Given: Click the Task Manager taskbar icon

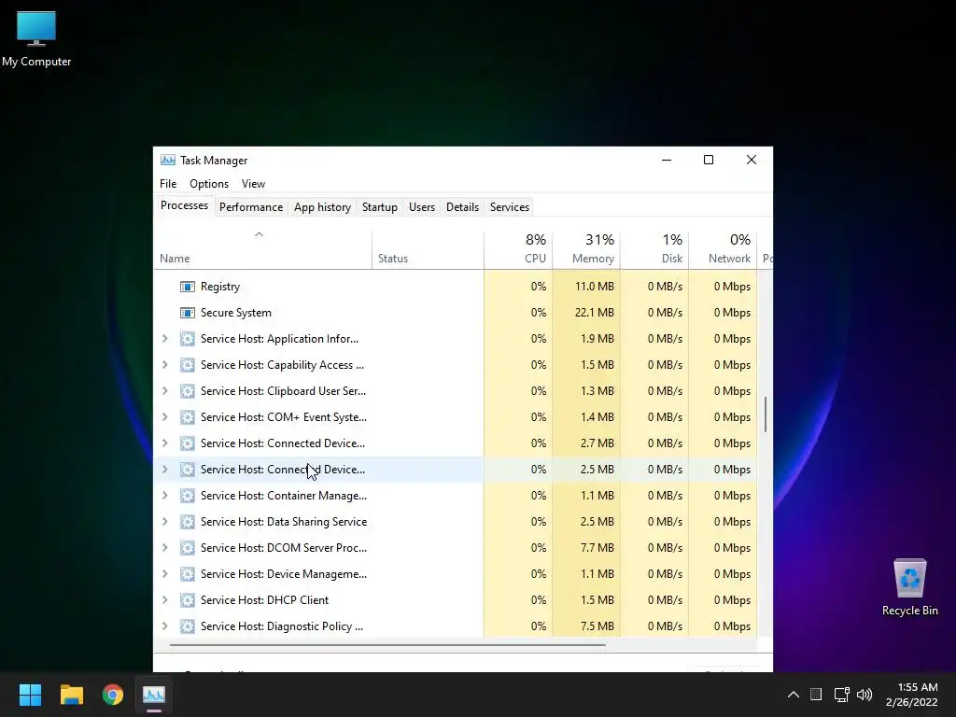Looking at the screenshot, I should [154, 695].
